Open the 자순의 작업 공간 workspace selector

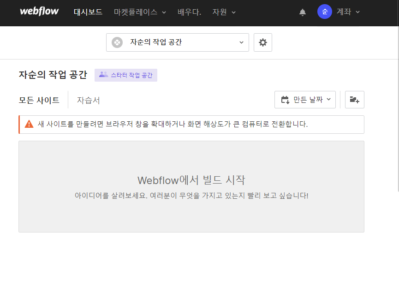coord(178,42)
